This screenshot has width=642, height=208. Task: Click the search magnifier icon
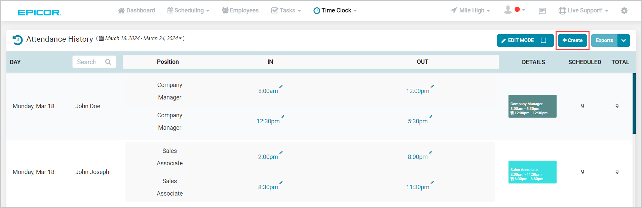click(x=108, y=62)
